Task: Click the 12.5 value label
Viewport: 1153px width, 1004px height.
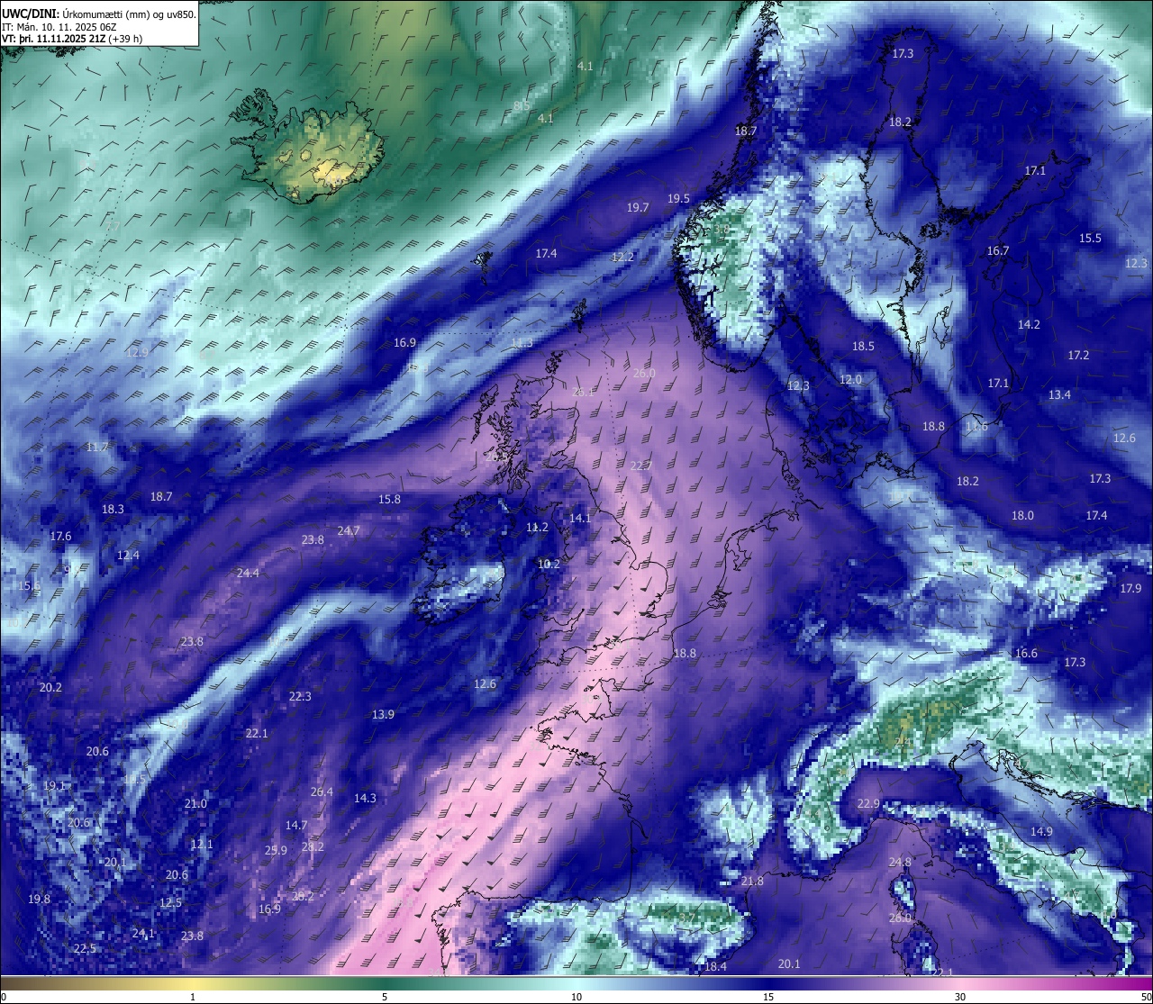Action: (x=170, y=902)
